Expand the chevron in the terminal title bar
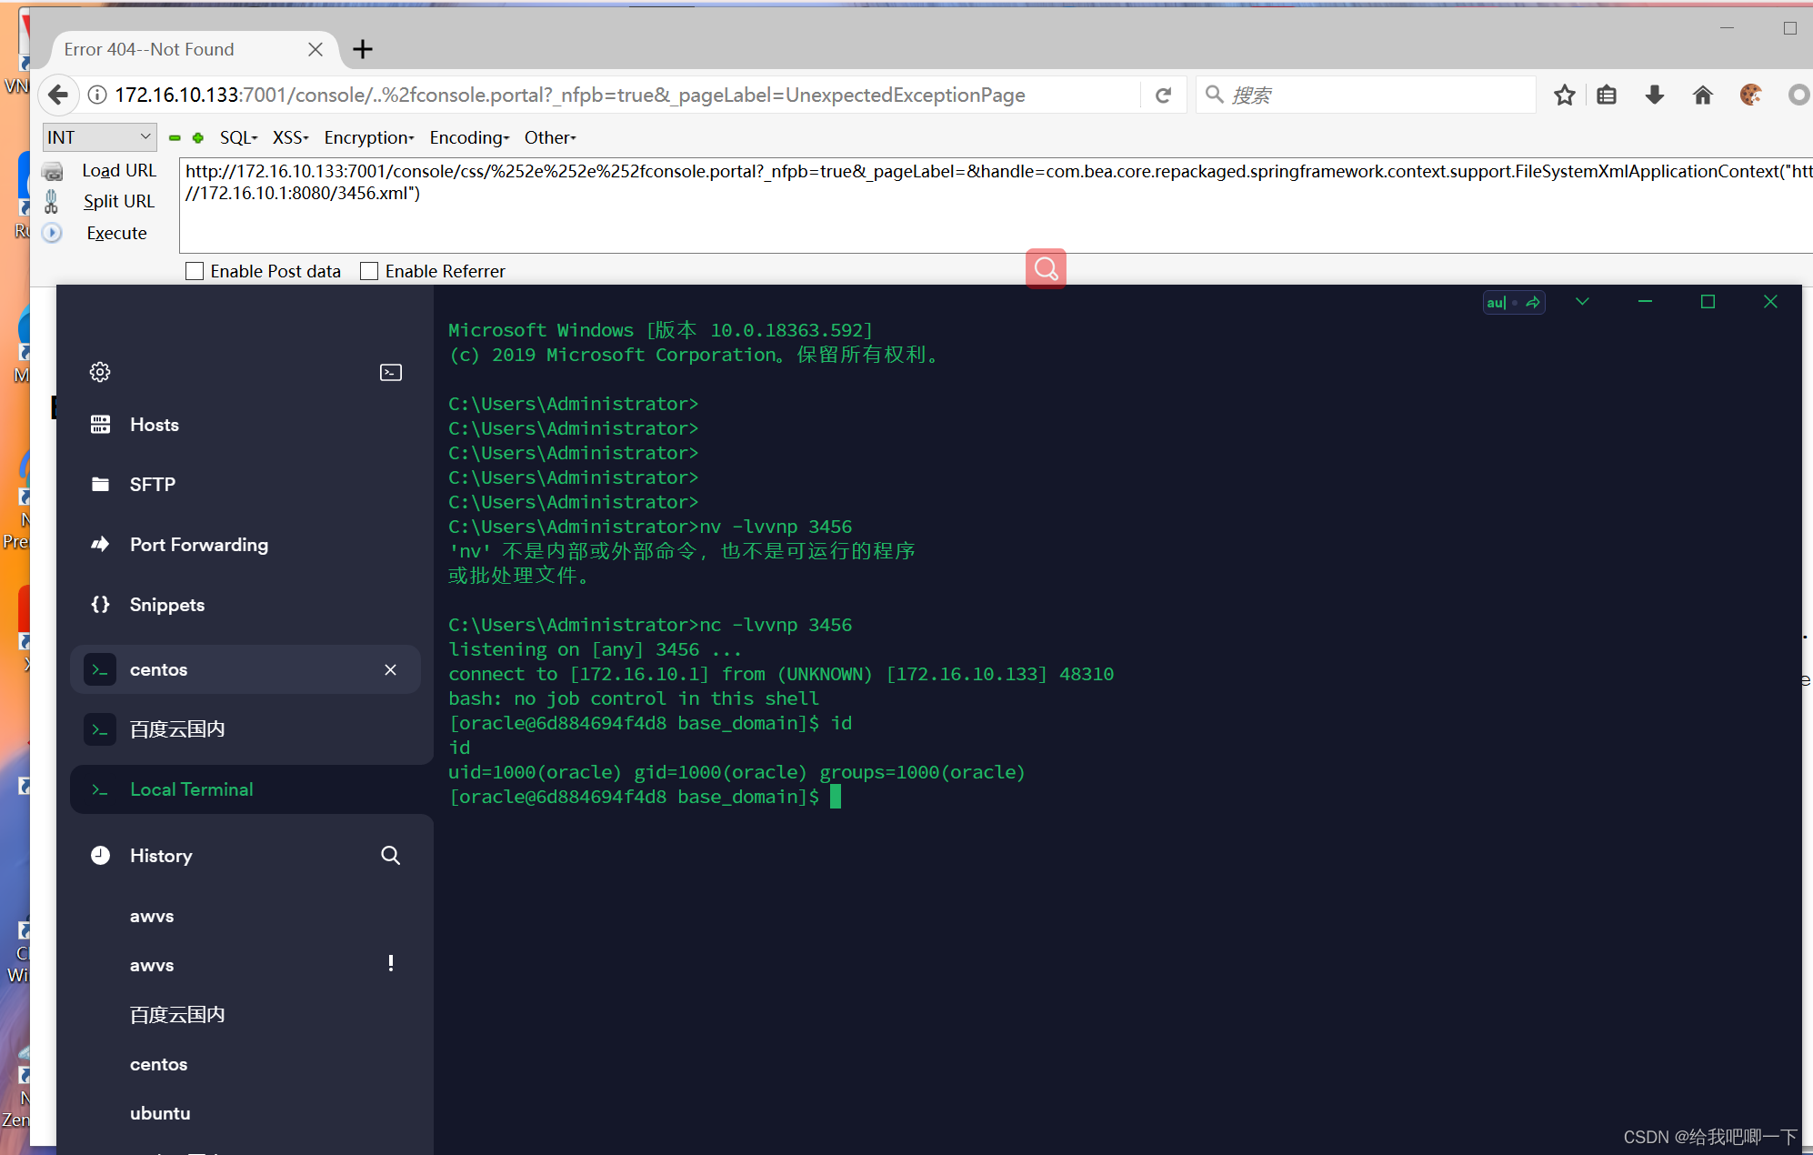The width and height of the screenshot is (1813, 1155). 1582,301
